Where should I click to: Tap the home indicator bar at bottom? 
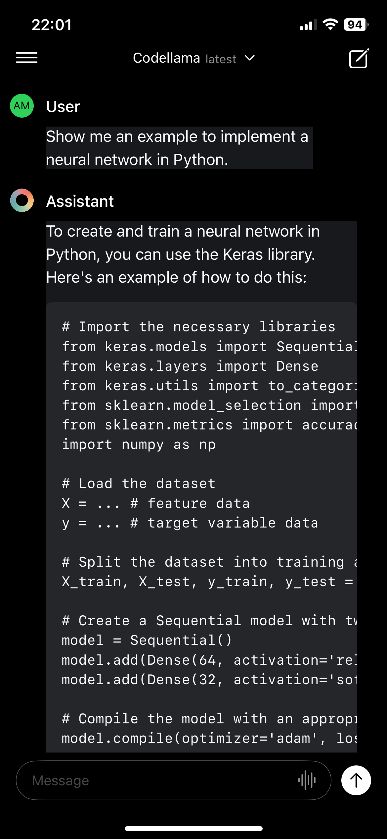tap(193, 828)
